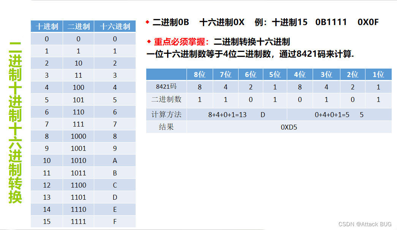The image size is (397, 230).
Task: Click the green vertical title 二进制十进制十六进制转换
Action: coord(15,122)
